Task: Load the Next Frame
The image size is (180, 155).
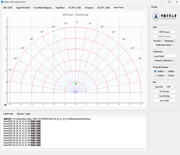Action: tap(164, 91)
